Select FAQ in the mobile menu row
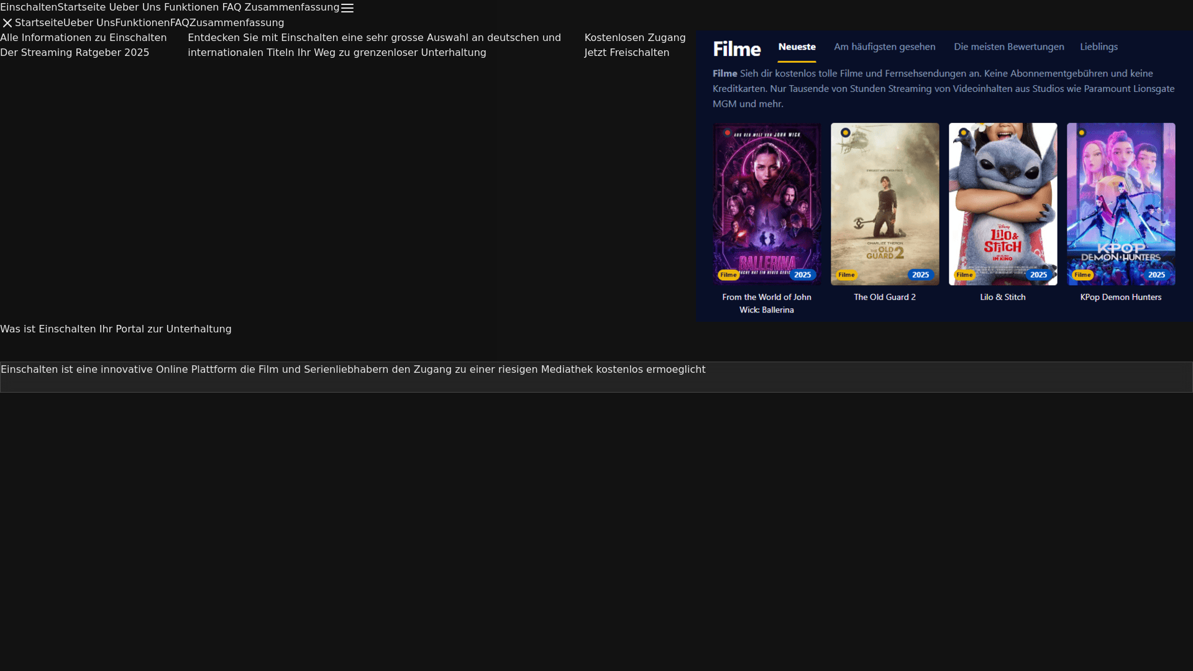Image resolution: width=1193 pixels, height=671 pixels. pyautogui.click(x=180, y=23)
